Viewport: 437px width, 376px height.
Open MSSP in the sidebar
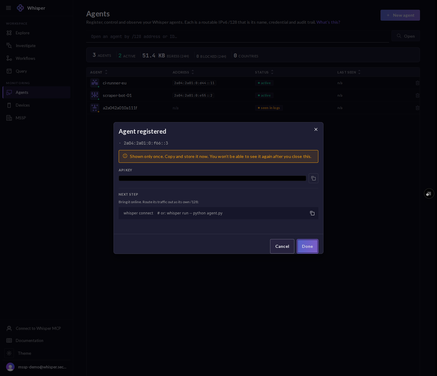click(36, 118)
